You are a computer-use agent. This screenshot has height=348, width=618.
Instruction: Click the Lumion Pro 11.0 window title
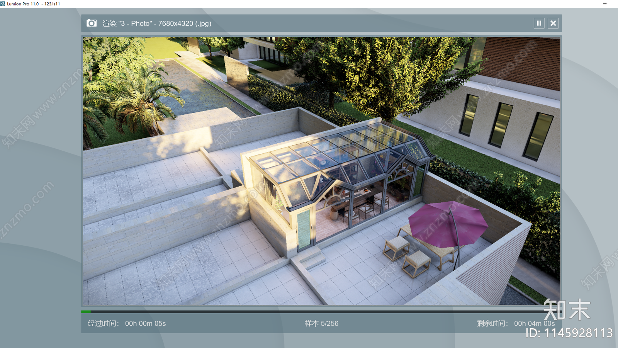point(33,4)
